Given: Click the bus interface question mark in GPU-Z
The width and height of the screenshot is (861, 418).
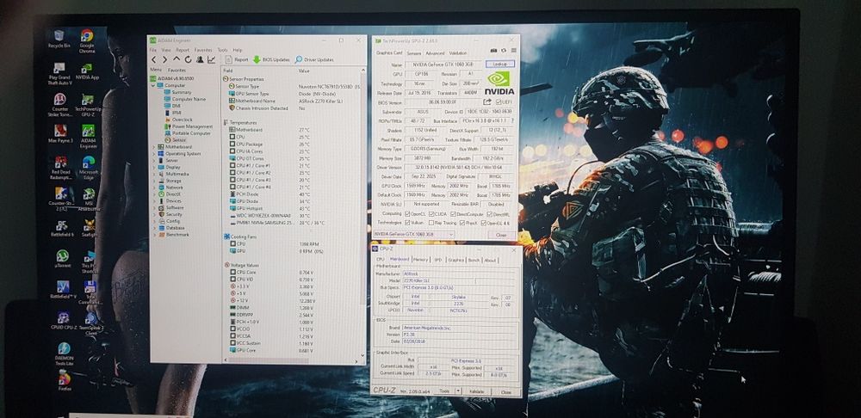Looking at the screenshot, I should point(512,120).
